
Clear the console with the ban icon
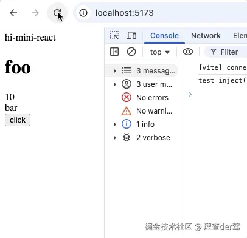tap(131, 52)
